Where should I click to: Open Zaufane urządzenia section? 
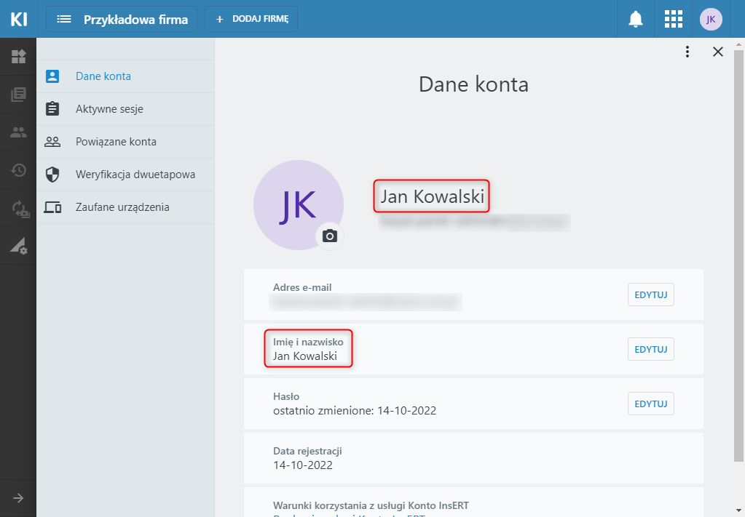click(125, 207)
